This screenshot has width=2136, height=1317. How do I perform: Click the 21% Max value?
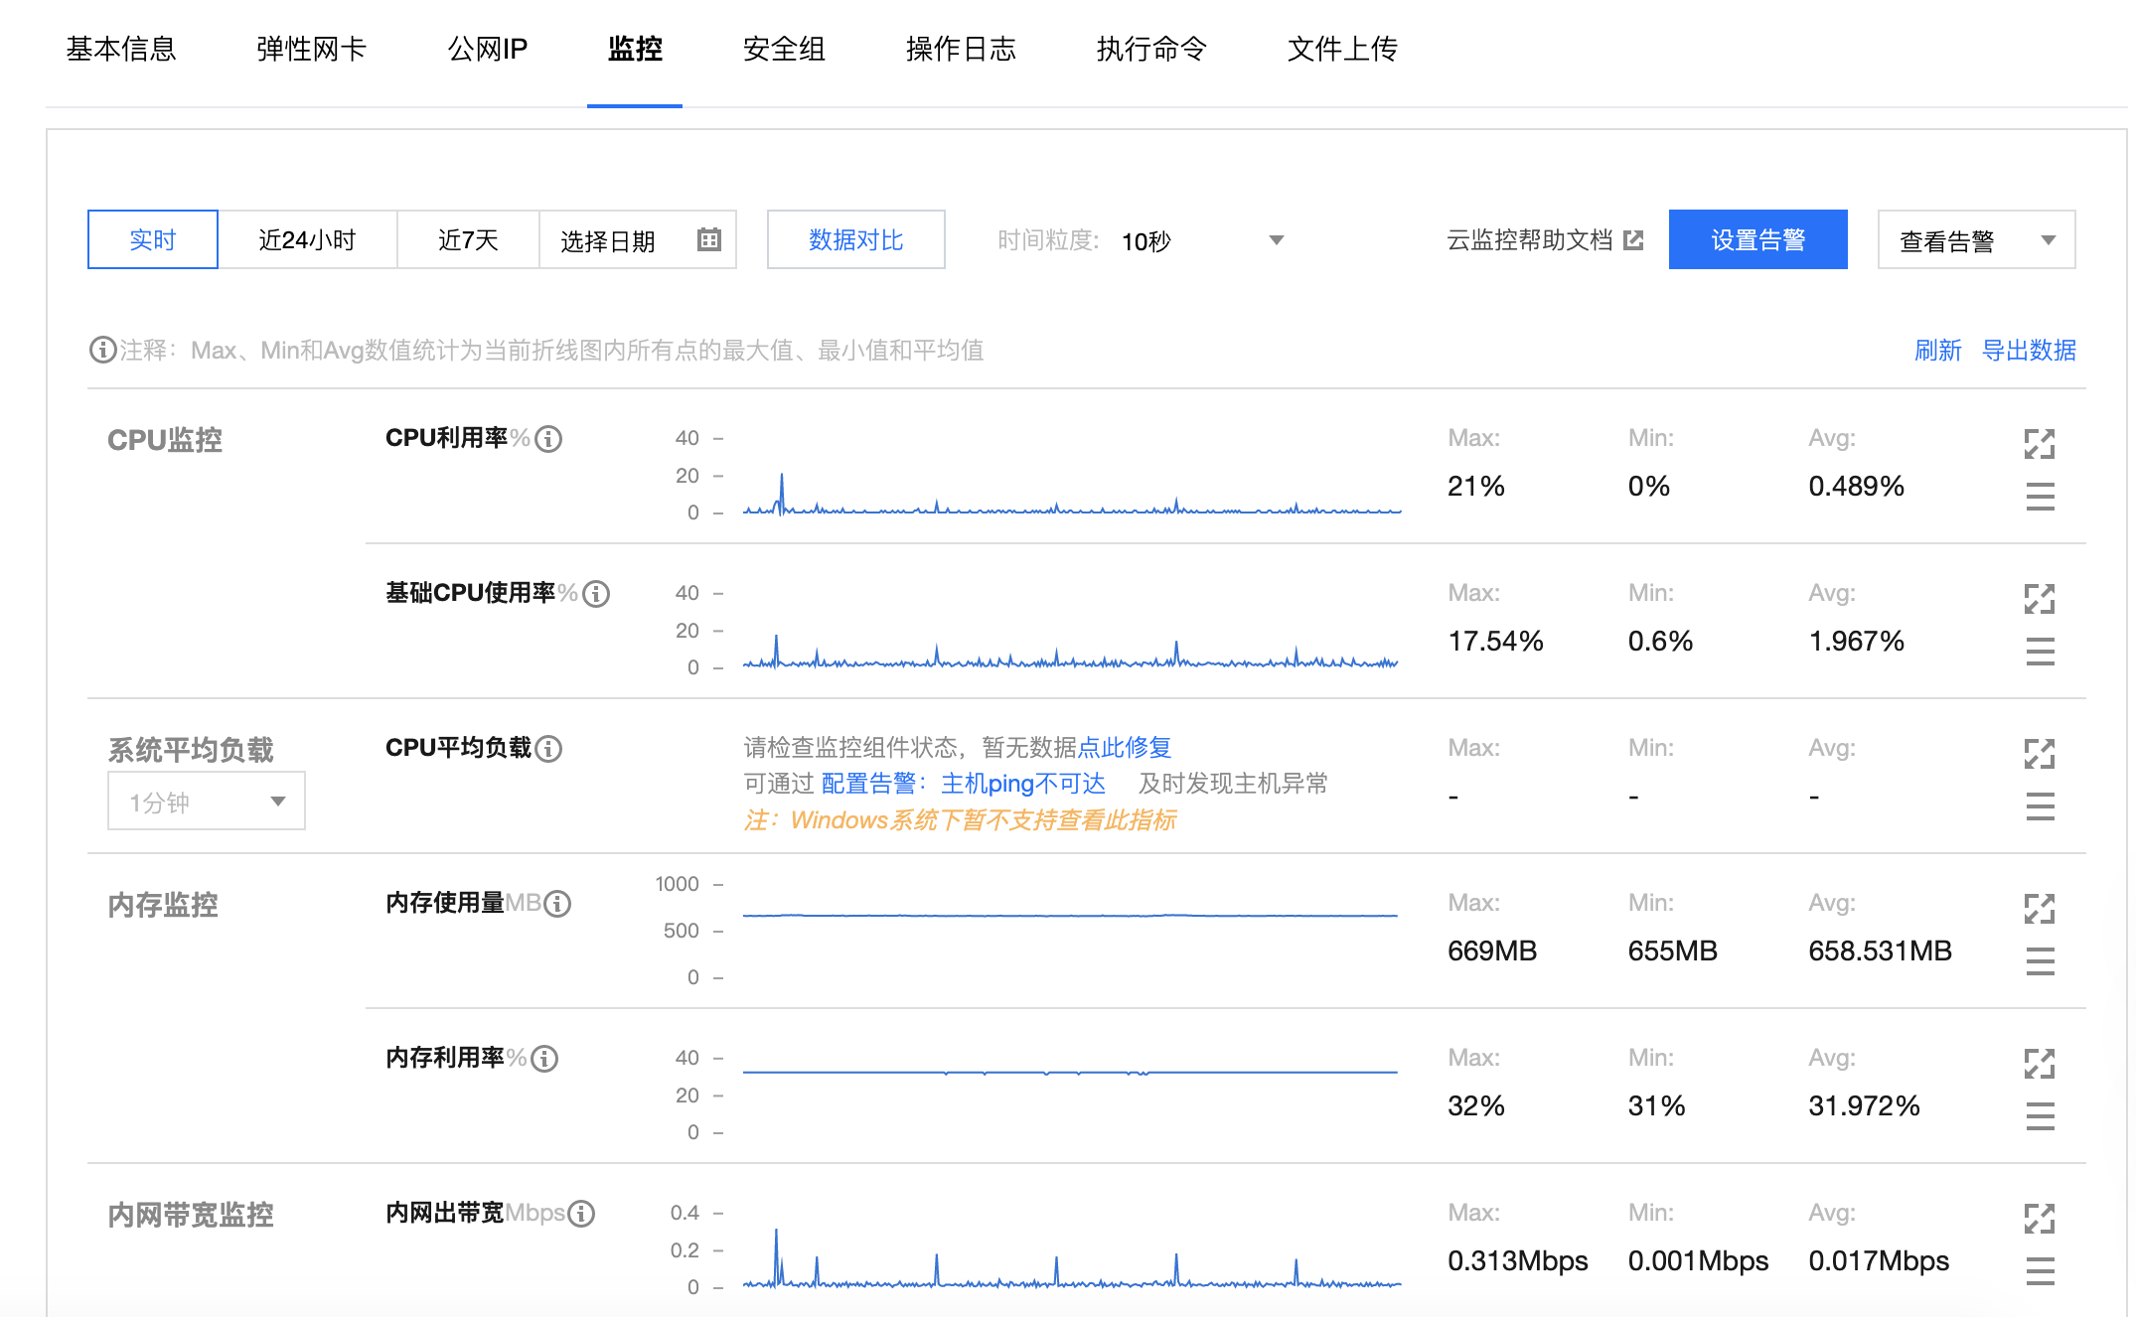tap(1476, 486)
